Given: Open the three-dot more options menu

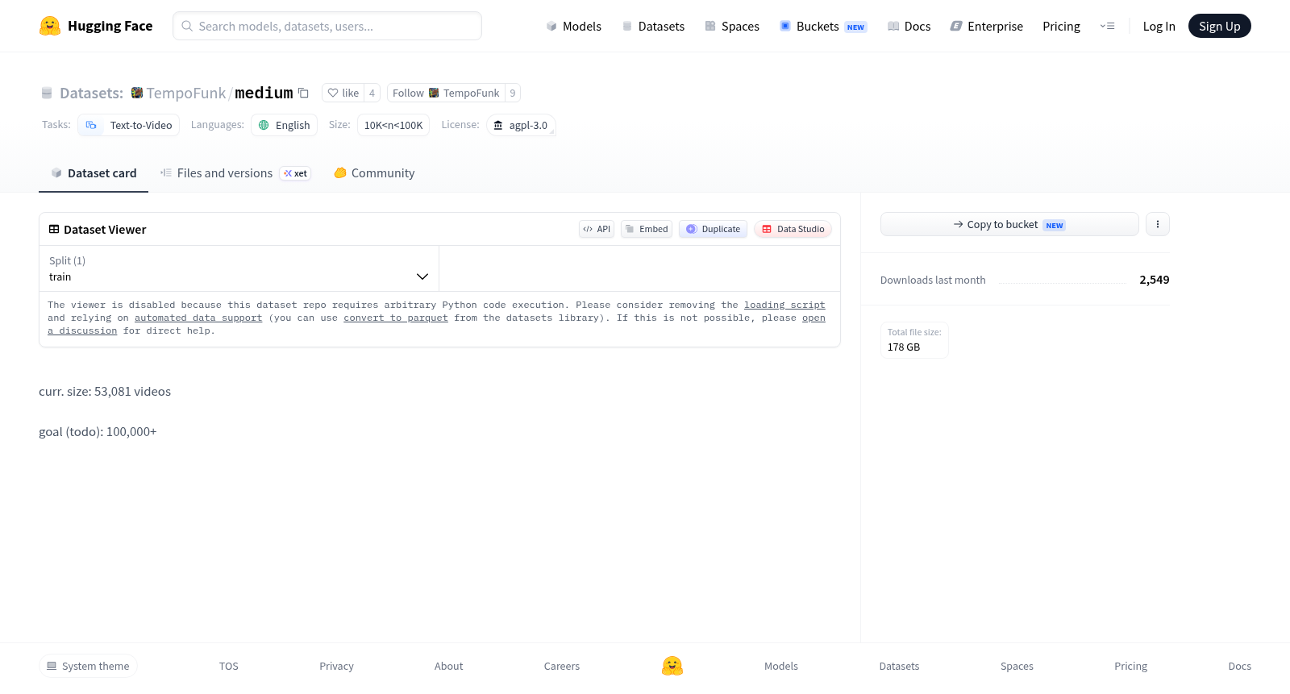Looking at the screenshot, I should click(x=1158, y=224).
